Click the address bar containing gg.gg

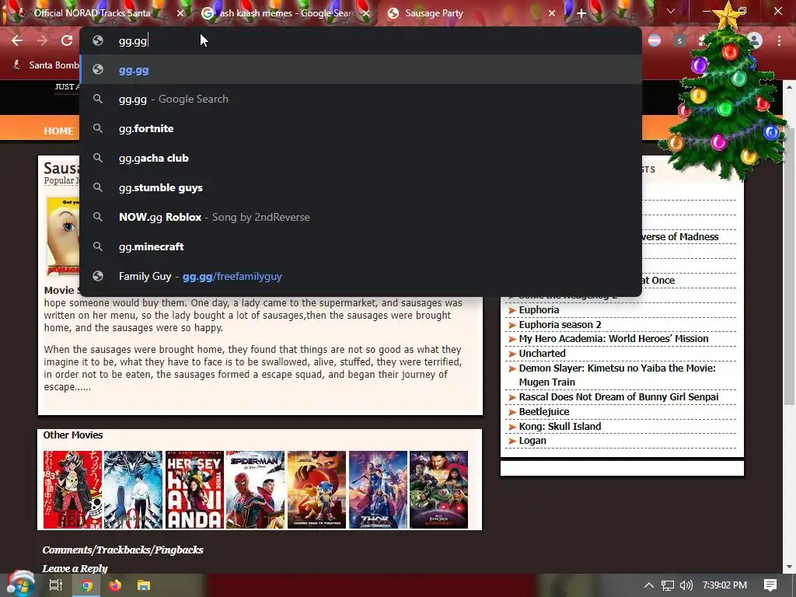(x=361, y=40)
